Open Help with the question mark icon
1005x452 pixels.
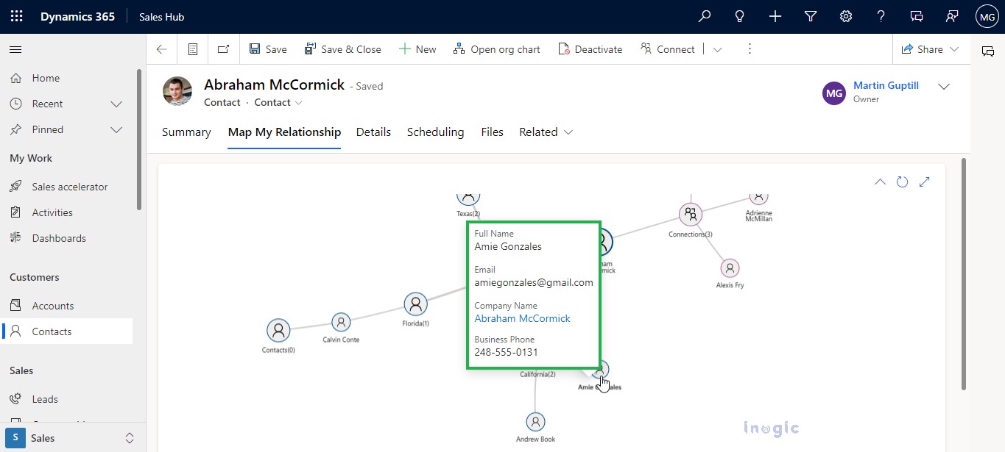[881, 15]
